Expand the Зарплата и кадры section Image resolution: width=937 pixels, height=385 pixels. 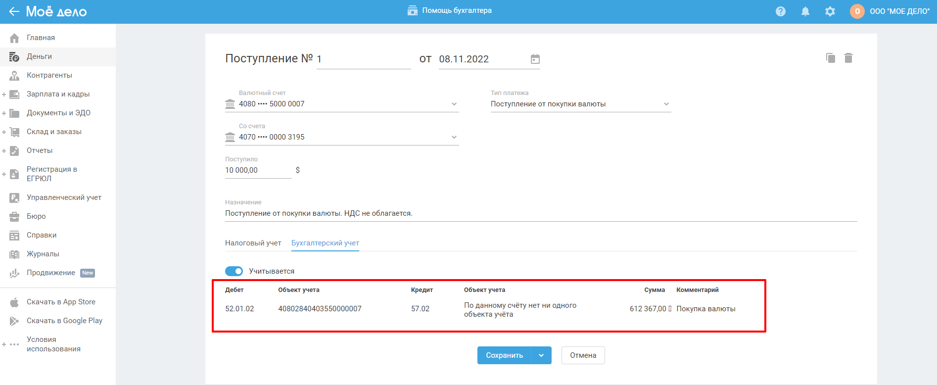(x=4, y=95)
